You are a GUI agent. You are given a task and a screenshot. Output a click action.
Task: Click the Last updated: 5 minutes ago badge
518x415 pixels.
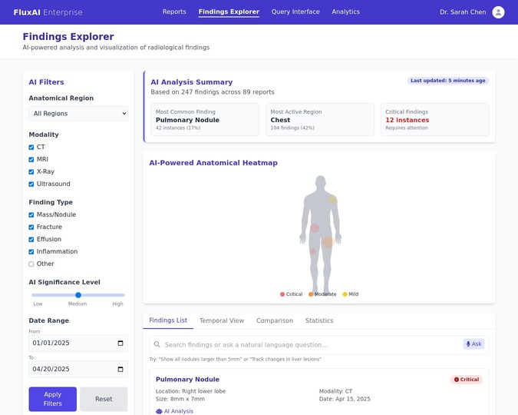point(447,81)
